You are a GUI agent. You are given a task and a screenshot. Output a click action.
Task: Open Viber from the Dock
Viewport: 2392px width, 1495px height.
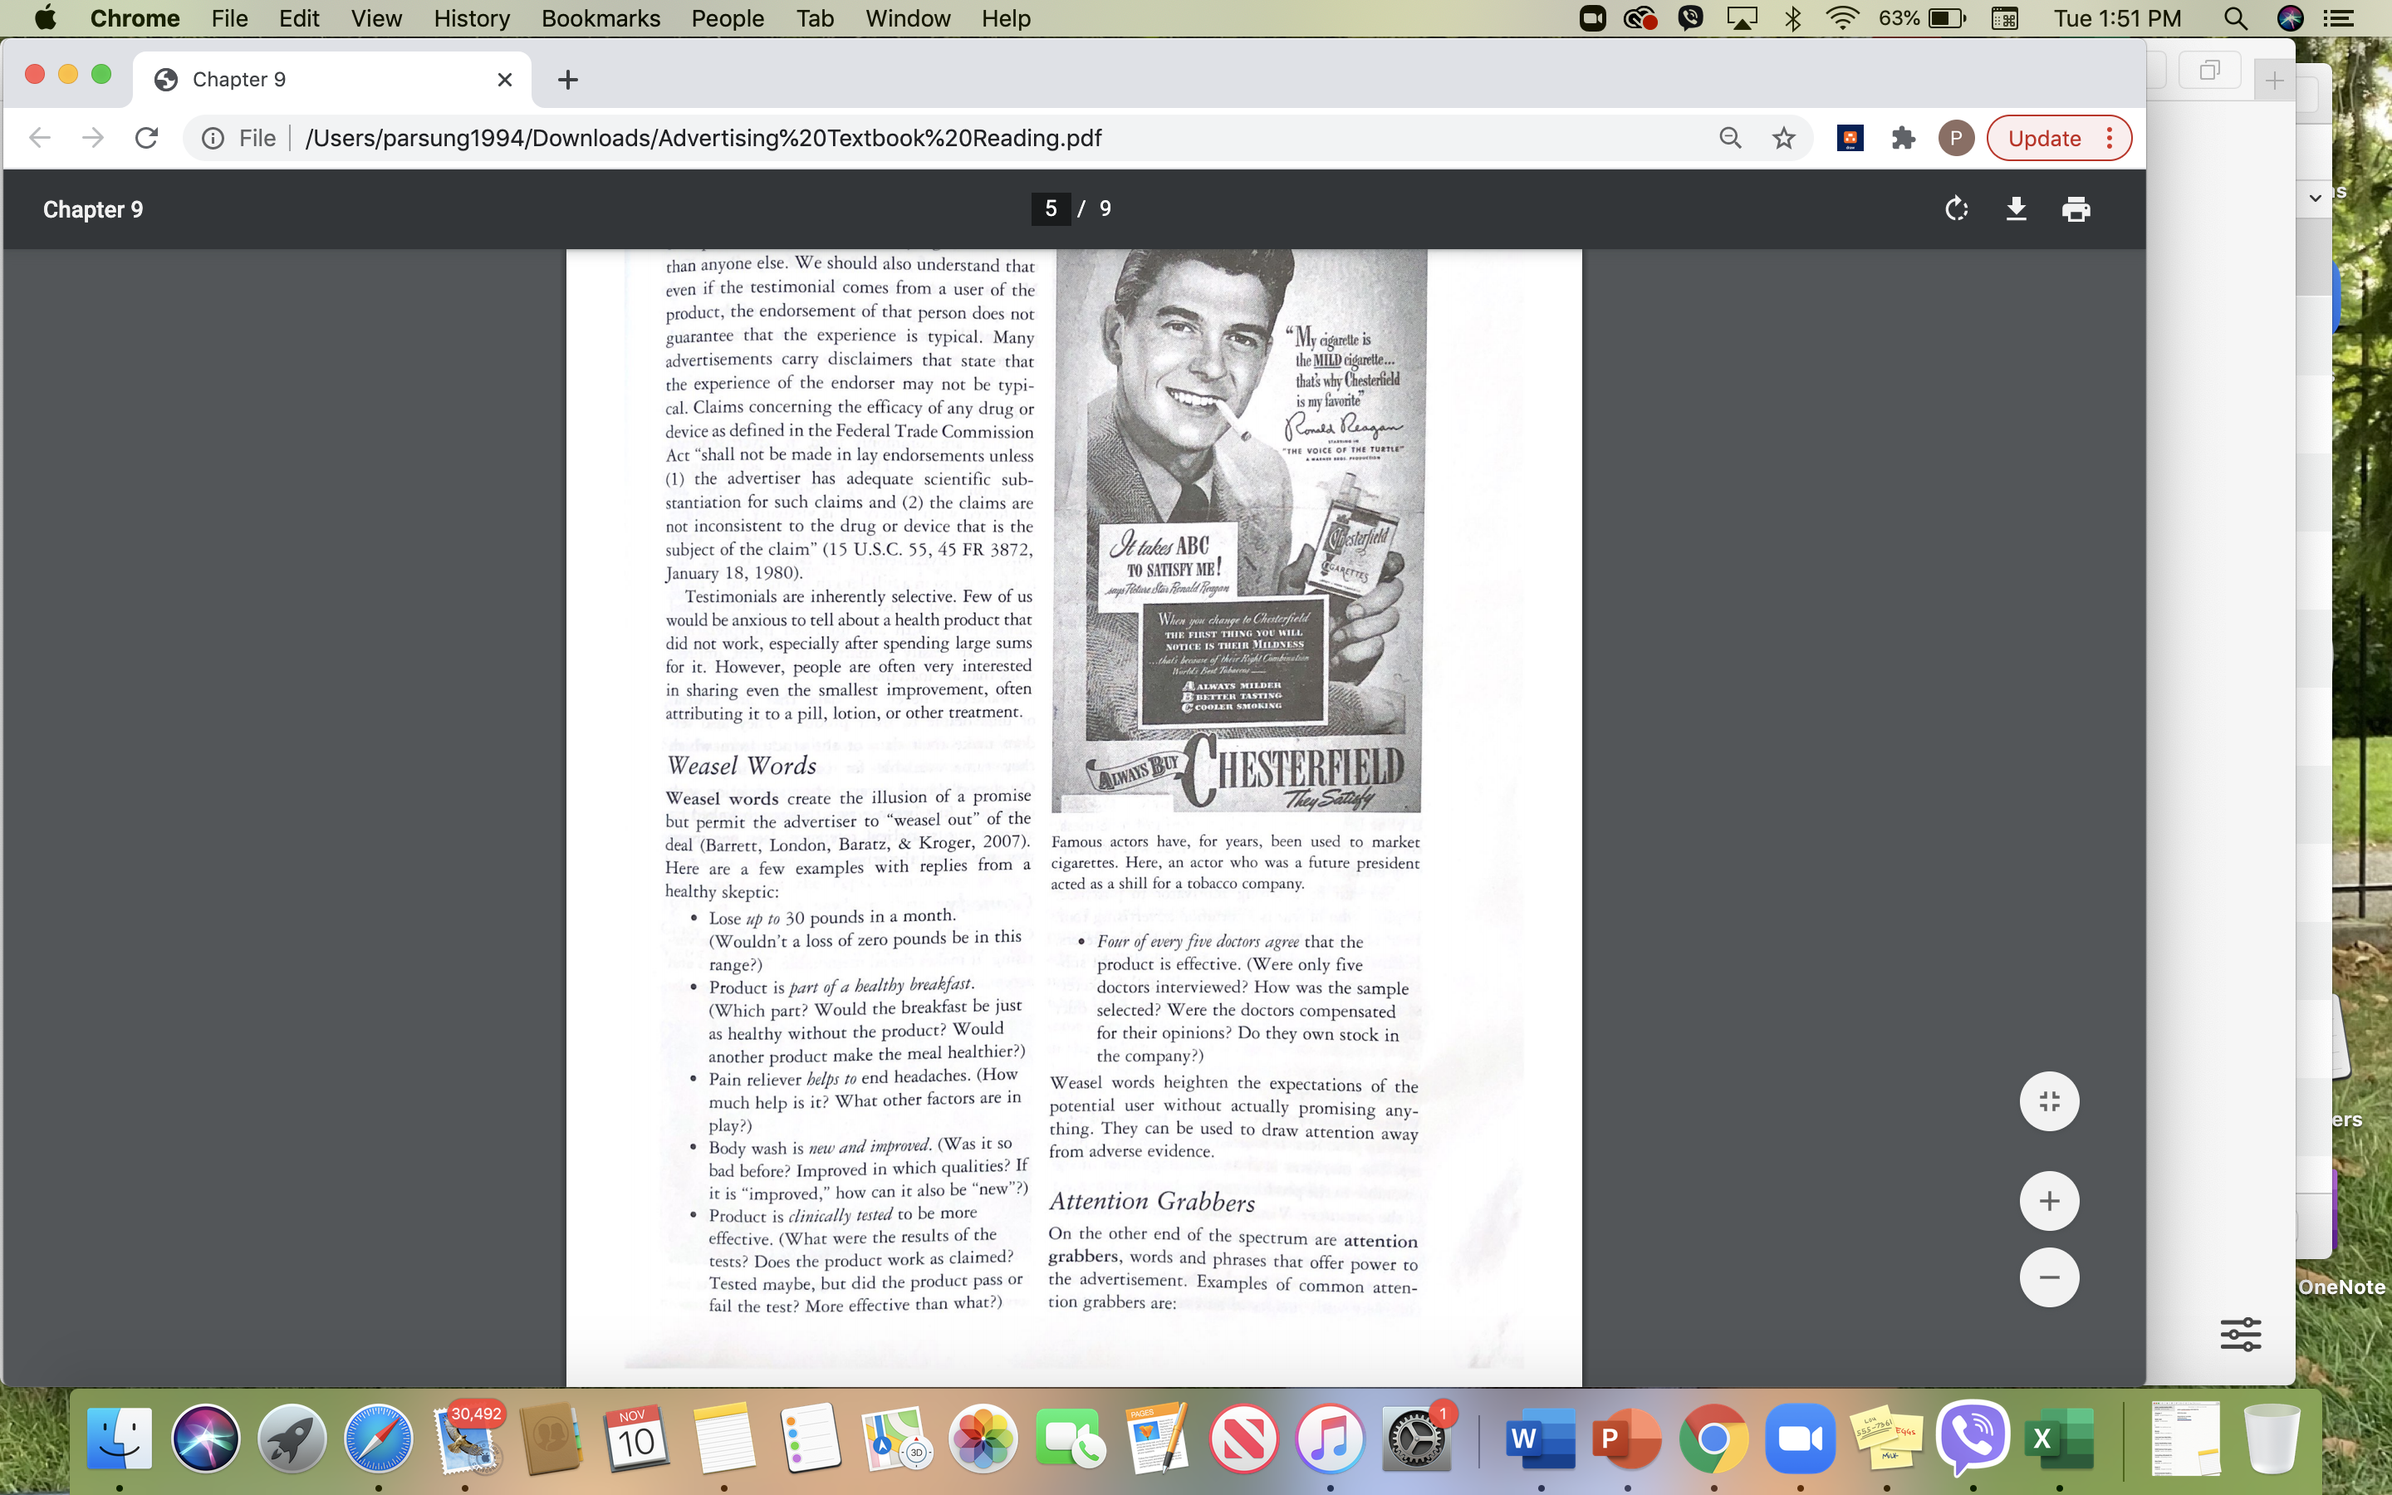[1973, 1438]
